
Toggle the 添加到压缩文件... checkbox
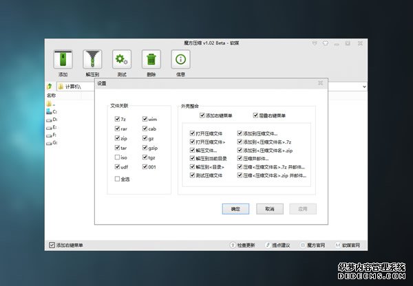(x=240, y=133)
